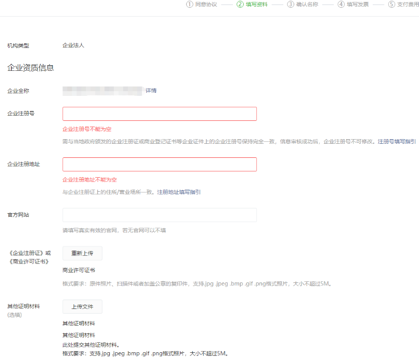
Task: Focus the 企业注册号 input field
Action: [x=160, y=114]
